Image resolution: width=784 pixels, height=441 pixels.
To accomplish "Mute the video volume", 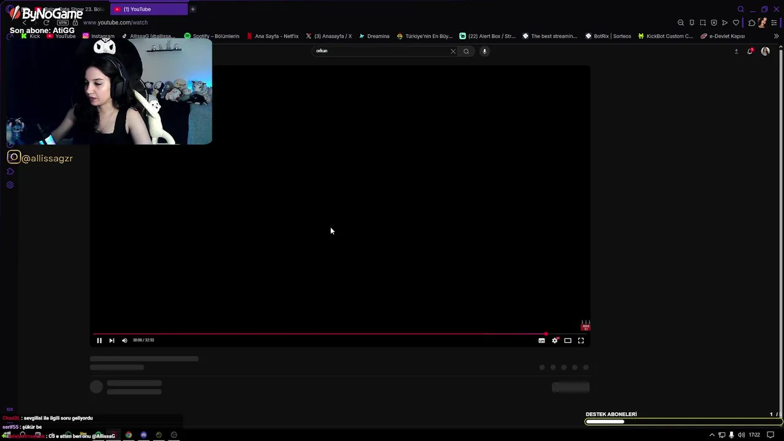I will 124,341.
